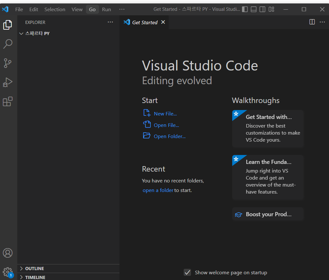This screenshot has width=329, height=280.
Task: Open Customize Layout icon
Action: [272, 9]
